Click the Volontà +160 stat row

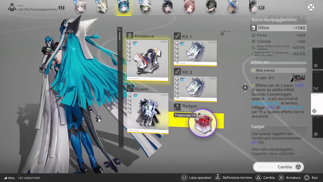pos(279,41)
